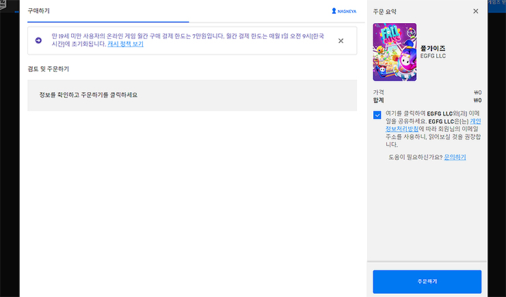Click the Fall Guys game thumbnail
This screenshot has width=506, height=297.
pos(395,52)
